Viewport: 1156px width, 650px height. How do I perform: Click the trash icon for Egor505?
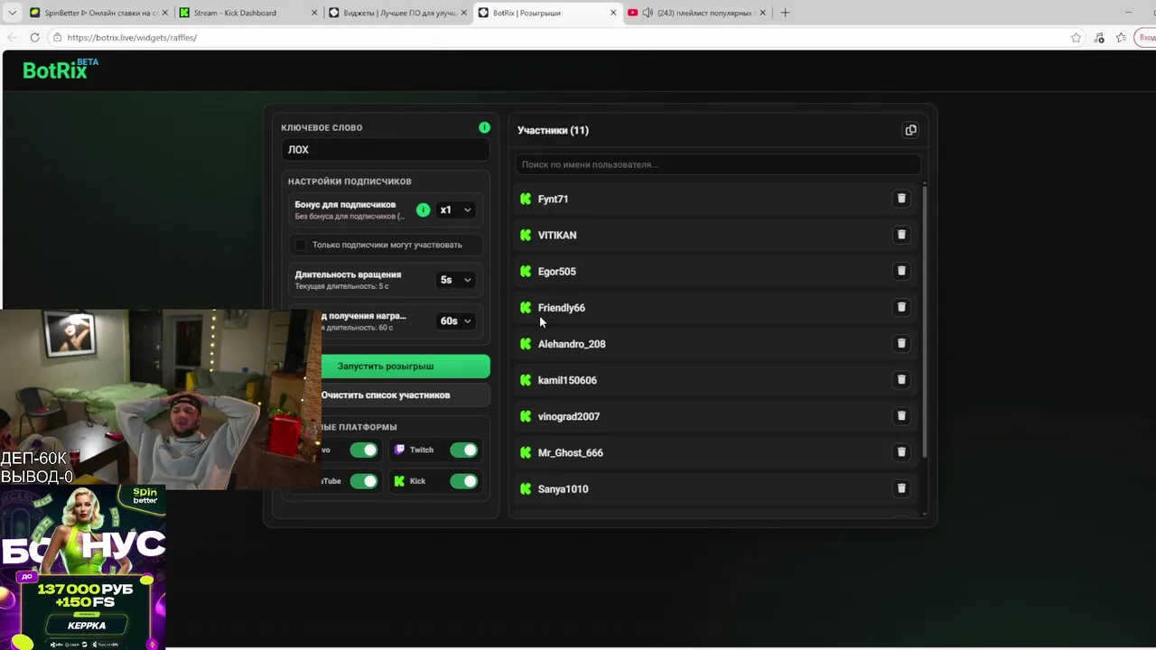pos(901,271)
